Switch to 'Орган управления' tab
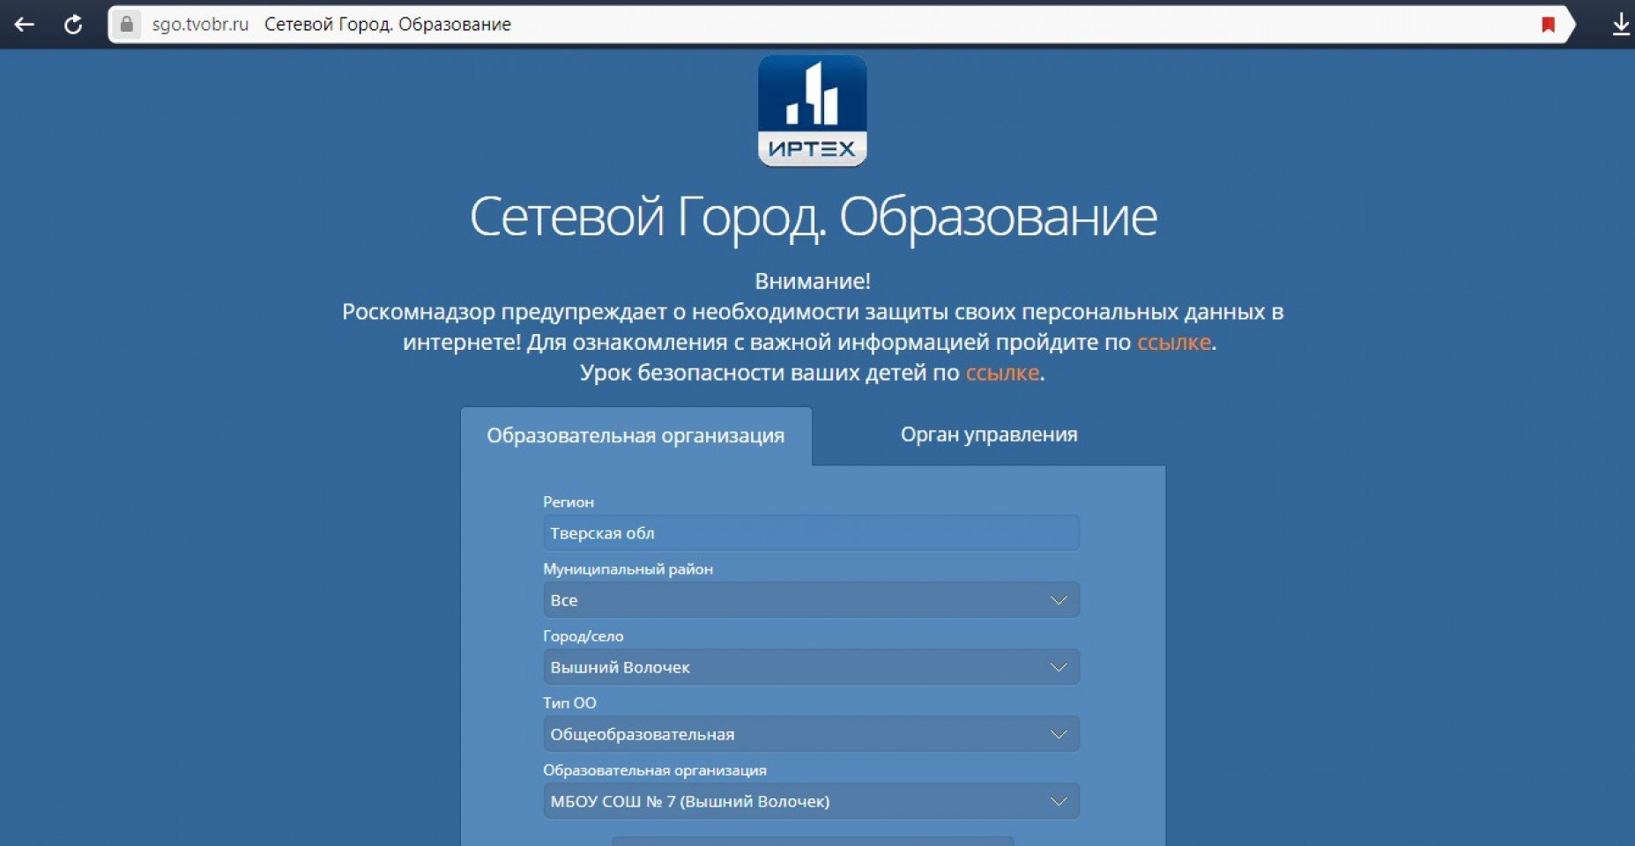1635x846 pixels. pos(988,434)
